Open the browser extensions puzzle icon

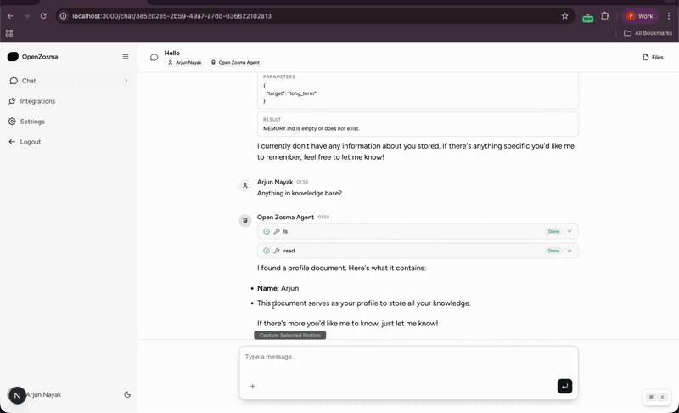pyautogui.click(x=605, y=15)
